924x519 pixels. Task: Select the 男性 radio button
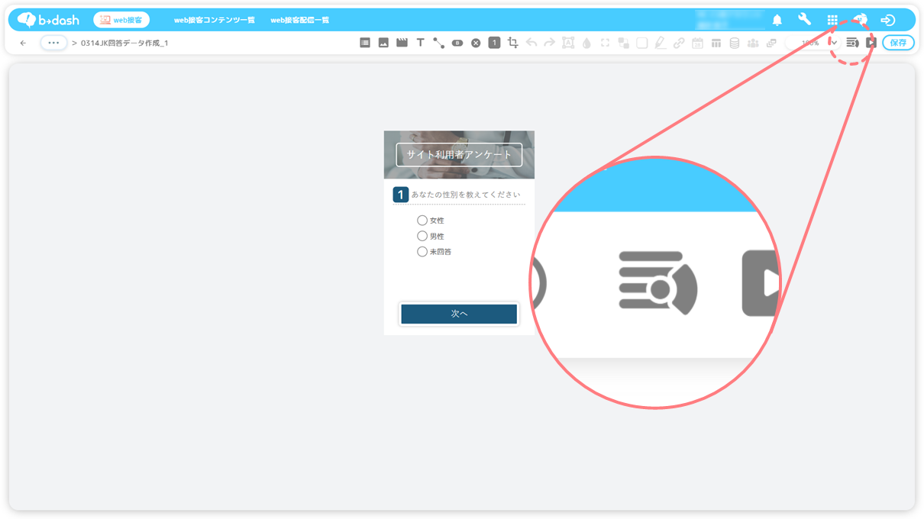click(x=422, y=237)
